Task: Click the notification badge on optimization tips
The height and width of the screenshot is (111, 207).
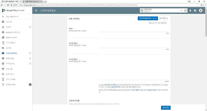Action: (x=30, y=84)
